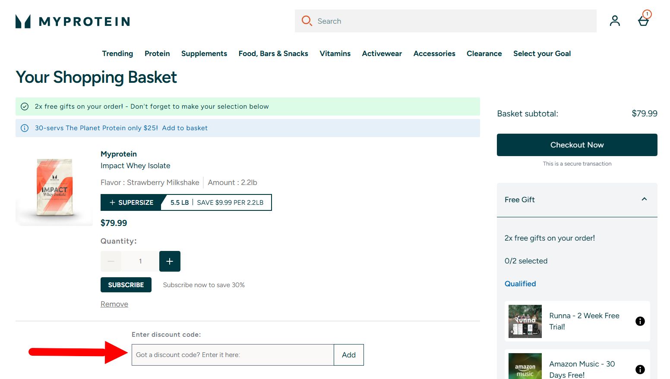Remove the item from the basket
The width and height of the screenshot is (670, 379).
tap(114, 304)
